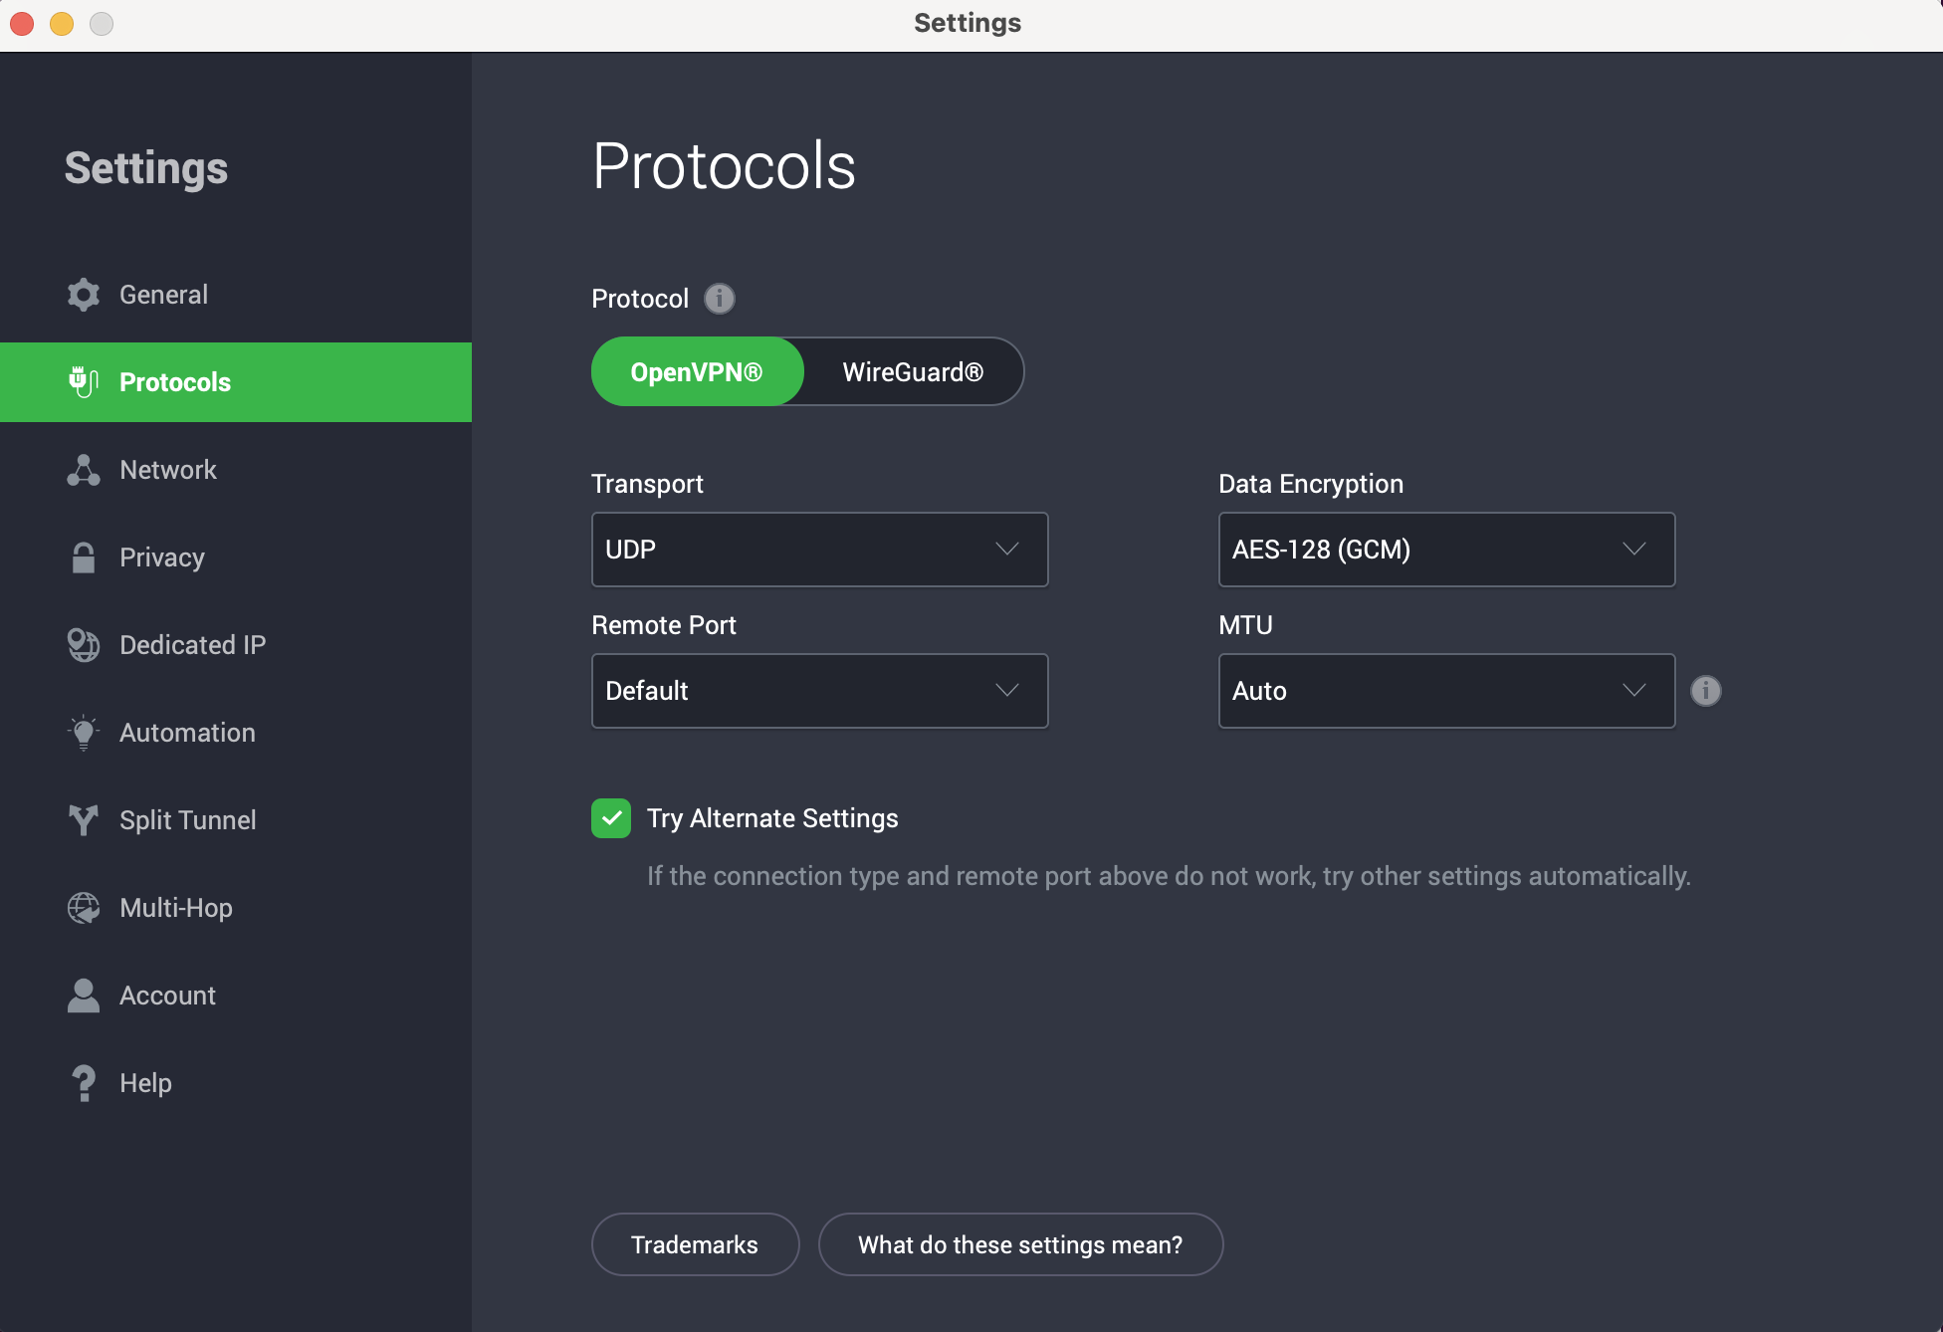Click the Trademarks button
Viewport: 1943px width, 1332px height.
[x=694, y=1244]
